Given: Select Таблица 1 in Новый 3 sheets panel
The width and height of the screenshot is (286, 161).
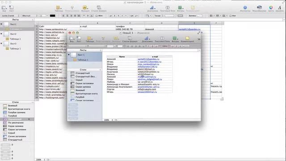Looking at the screenshot, I should point(83,60).
